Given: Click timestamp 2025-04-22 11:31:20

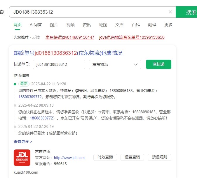Looking at the screenshot, I should pyautogui.click(x=49, y=84).
